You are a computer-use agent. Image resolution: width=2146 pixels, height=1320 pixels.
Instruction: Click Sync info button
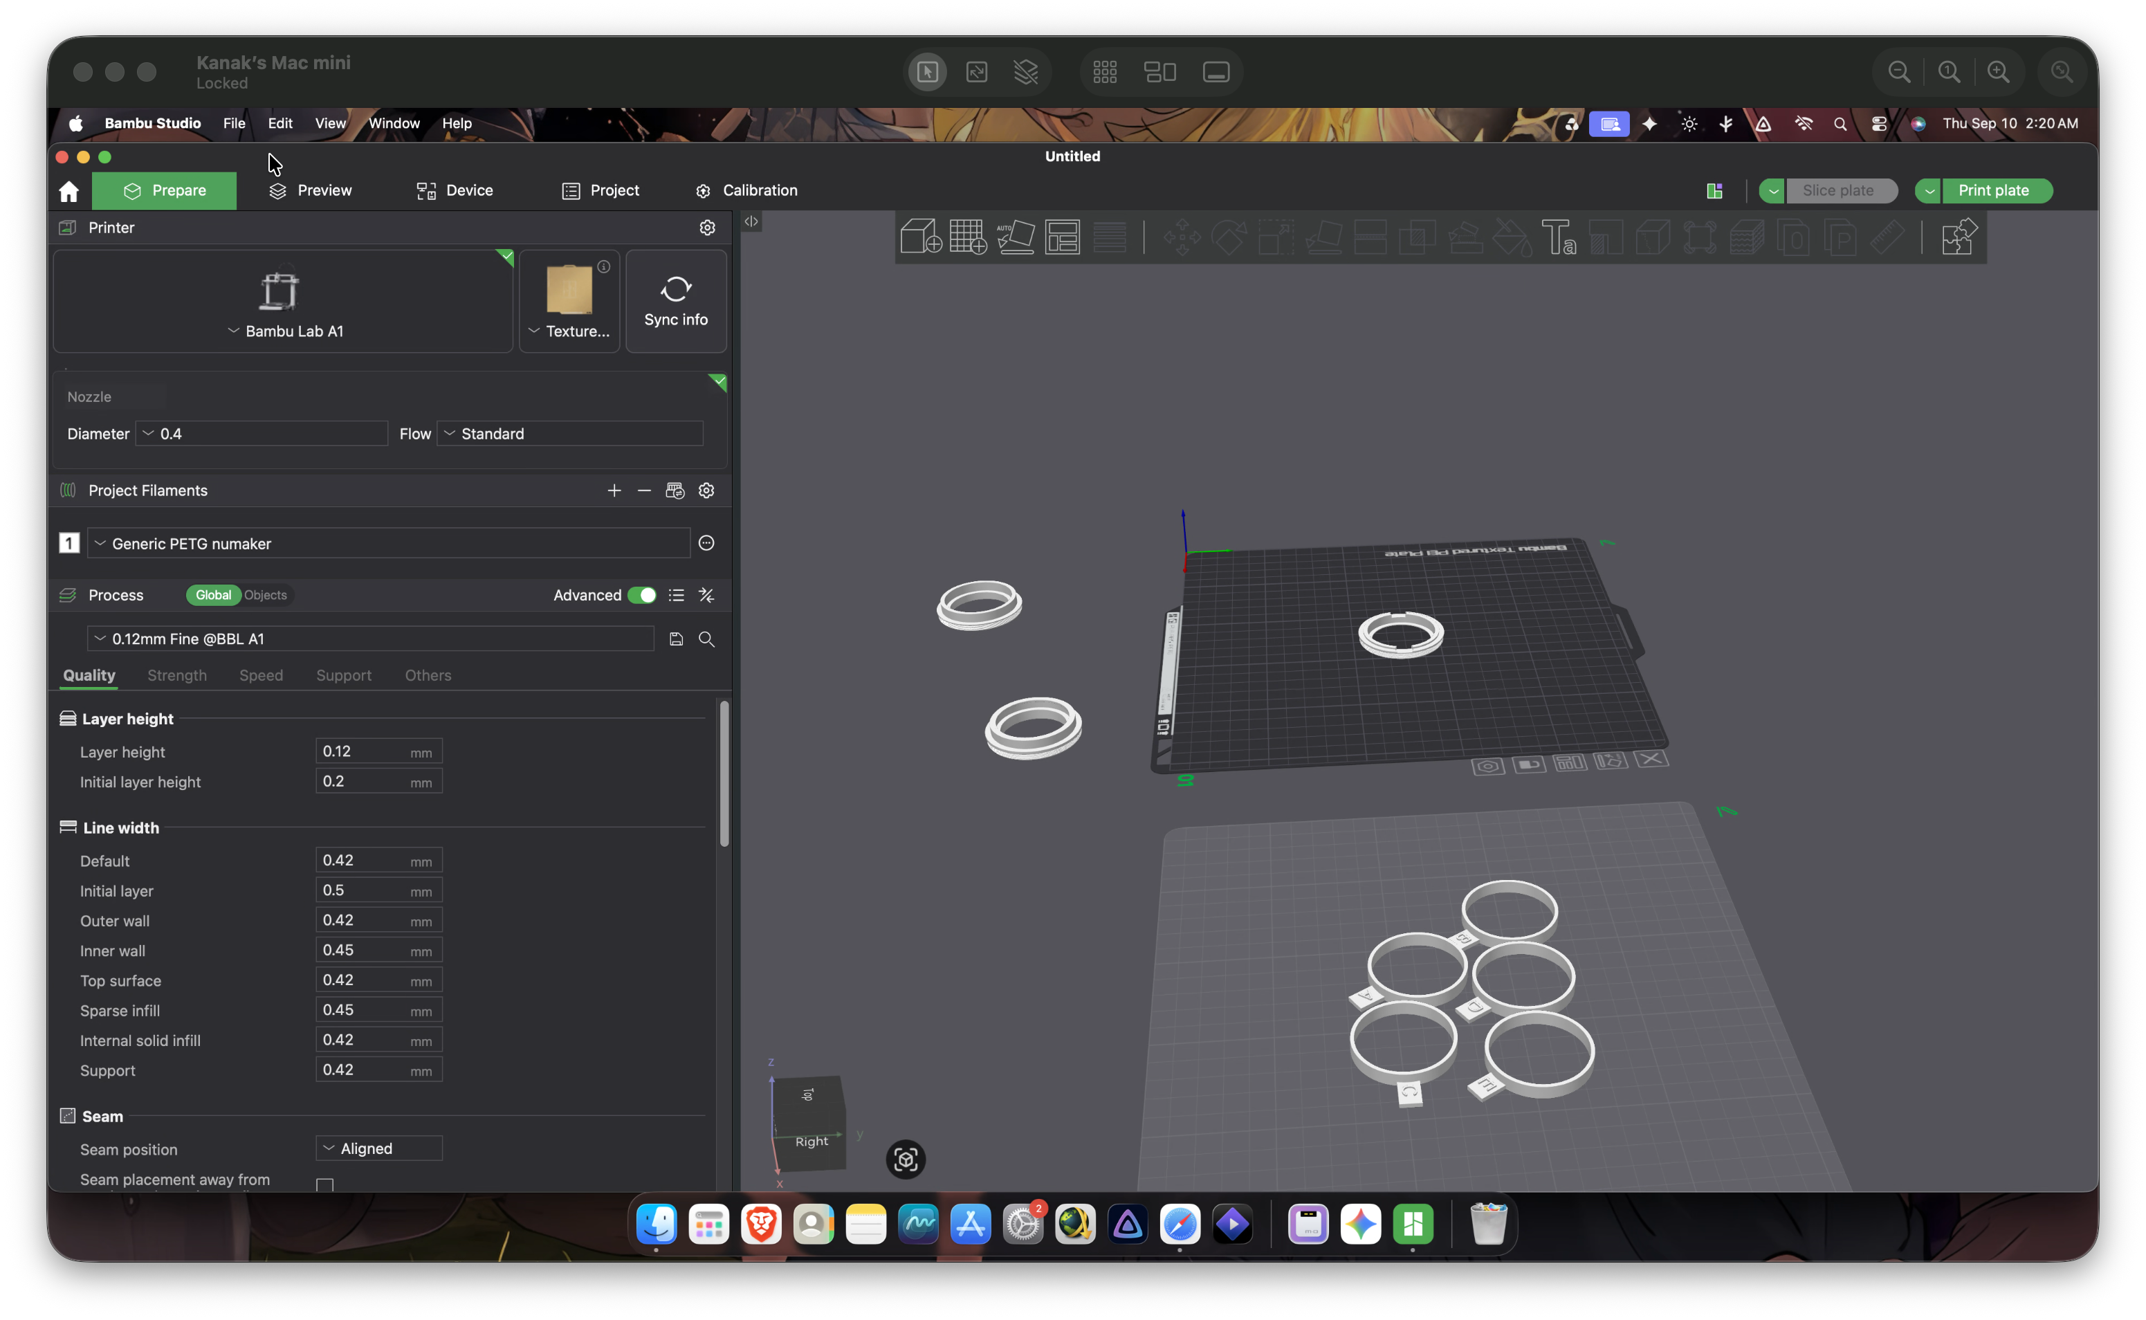click(x=675, y=301)
